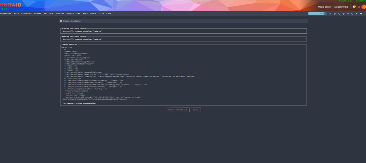
Task: Click the --restart=unless-stopped line
Action: (75, 91)
